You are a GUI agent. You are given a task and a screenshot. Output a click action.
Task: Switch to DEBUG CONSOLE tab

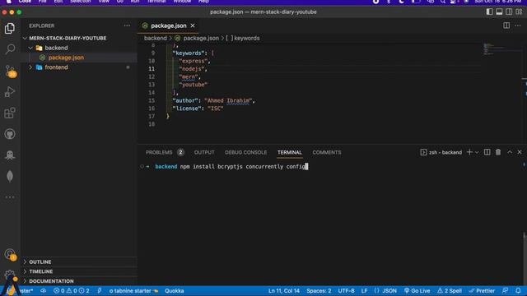[x=245, y=152]
